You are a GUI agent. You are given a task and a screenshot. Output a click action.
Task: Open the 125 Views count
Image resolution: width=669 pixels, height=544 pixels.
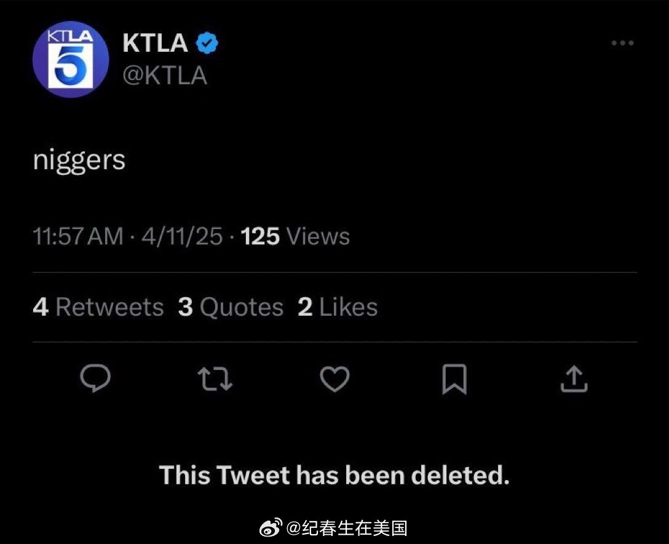pos(295,236)
